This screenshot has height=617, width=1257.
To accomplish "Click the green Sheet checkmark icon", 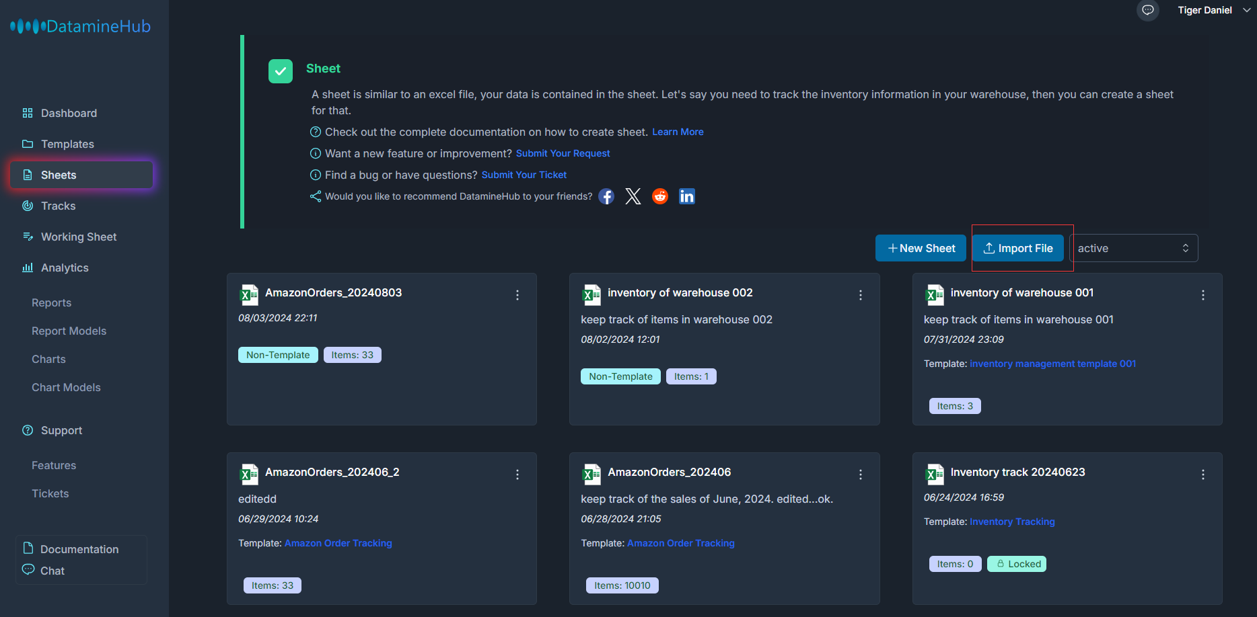I will (x=281, y=71).
